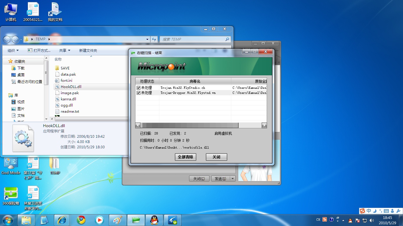Toggle the 中 input mode on Sogou bar

(369, 211)
